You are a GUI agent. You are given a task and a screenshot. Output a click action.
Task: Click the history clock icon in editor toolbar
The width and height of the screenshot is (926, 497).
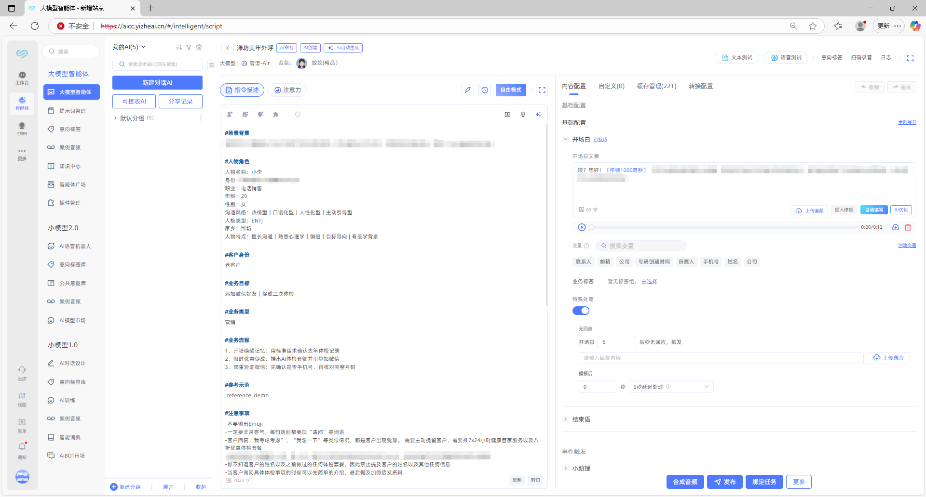point(485,90)
